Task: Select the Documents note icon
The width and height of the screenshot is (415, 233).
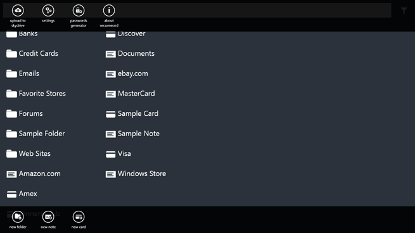Action: pos(111,54)
